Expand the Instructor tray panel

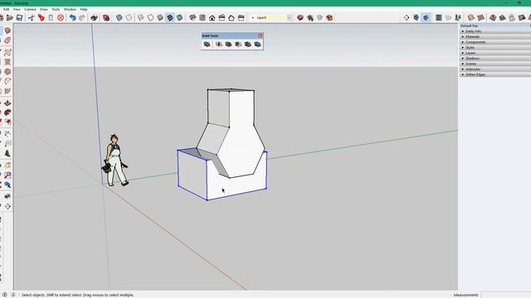coord(495,70)
